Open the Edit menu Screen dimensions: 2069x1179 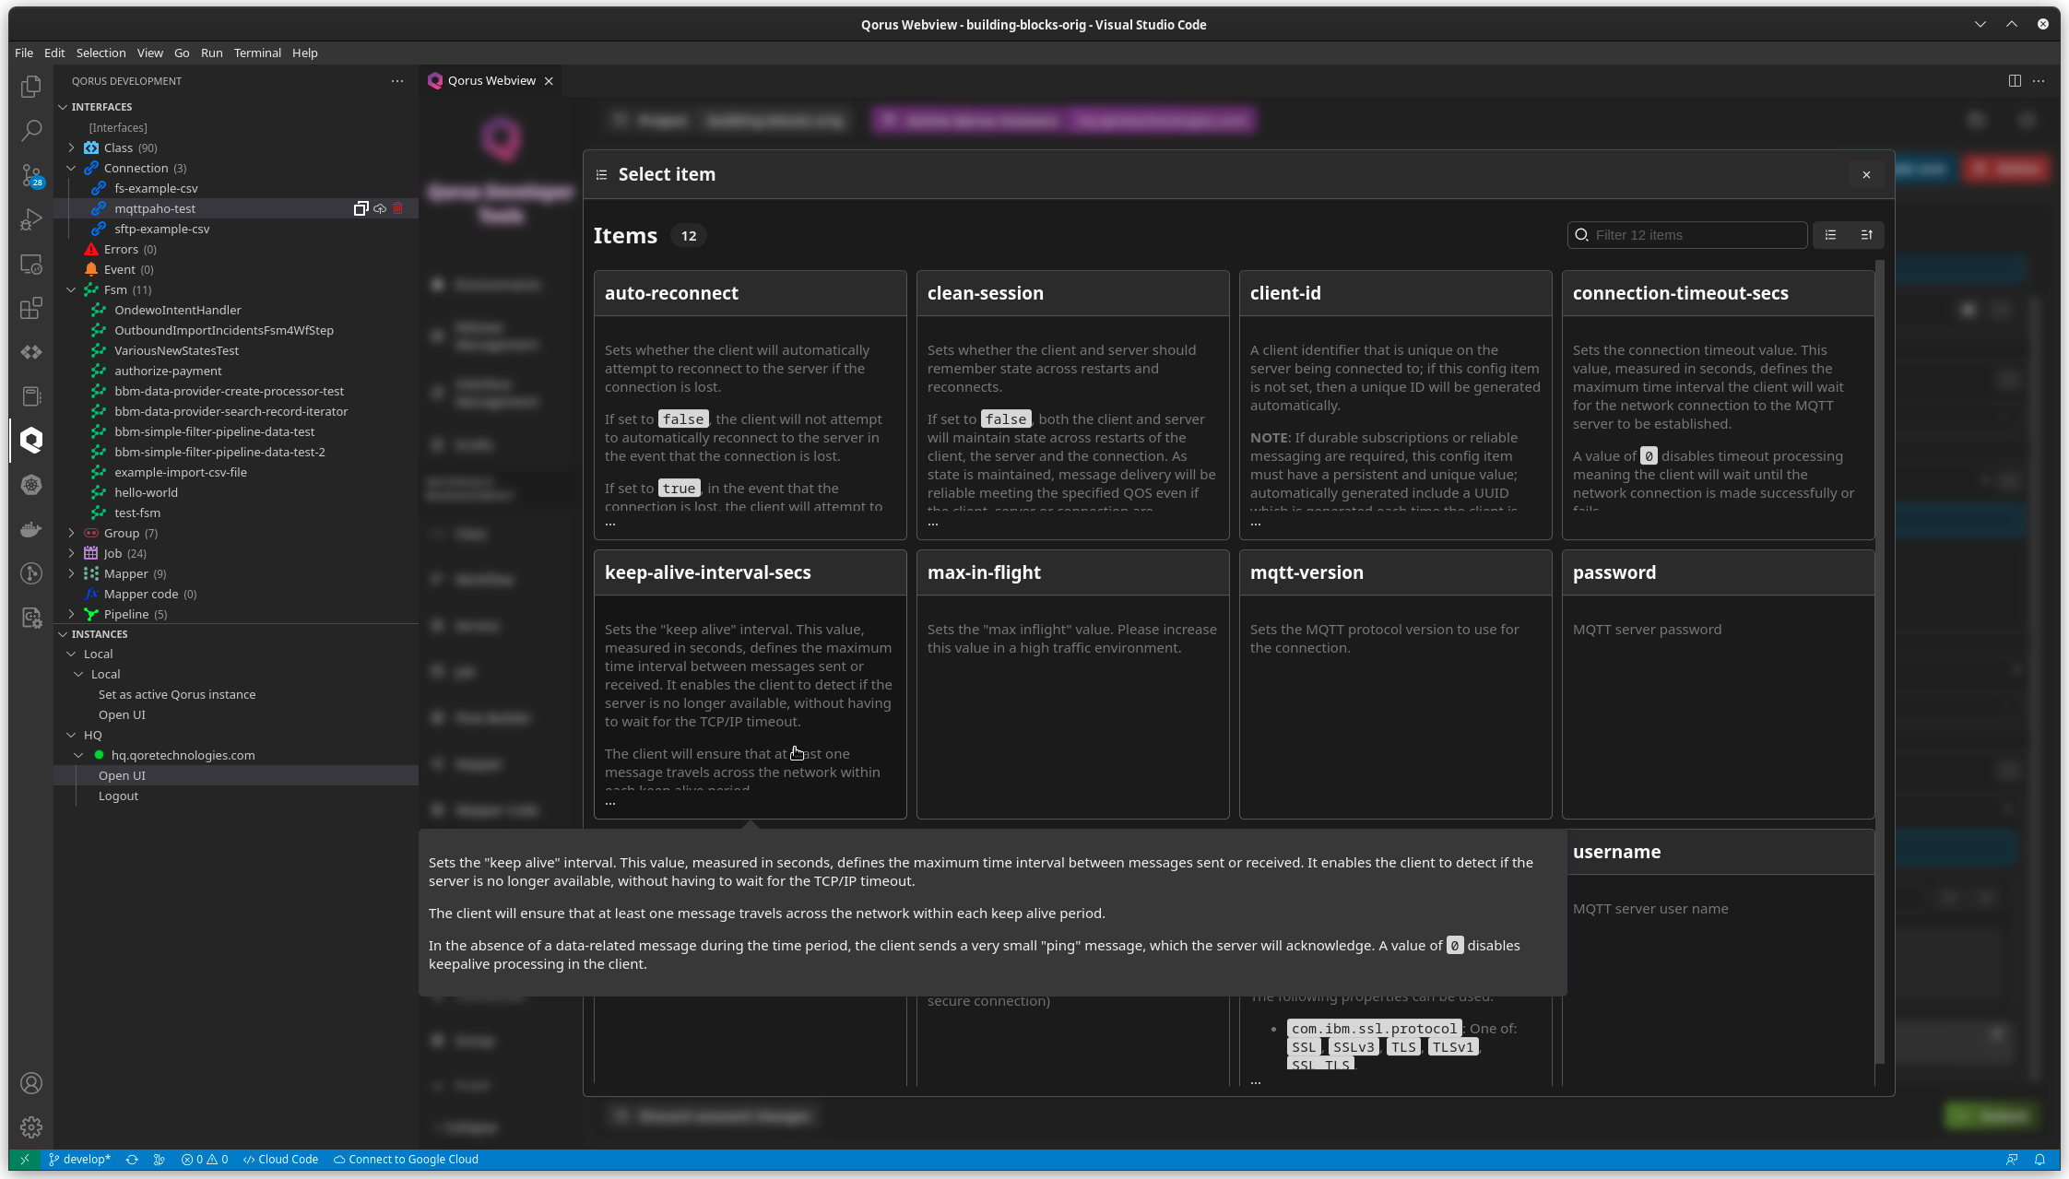54,53
